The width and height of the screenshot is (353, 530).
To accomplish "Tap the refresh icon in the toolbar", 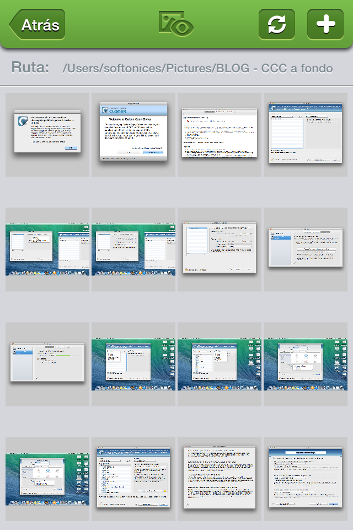I will click(x=277, y=24).
